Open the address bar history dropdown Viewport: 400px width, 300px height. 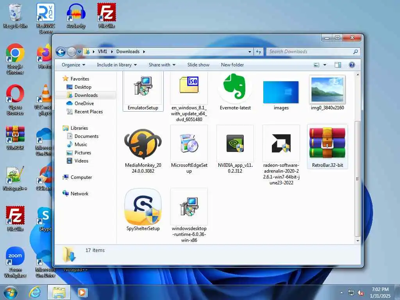250,52
